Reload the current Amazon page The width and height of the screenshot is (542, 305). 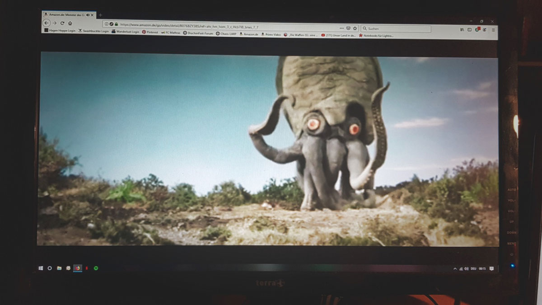(x=62, y=23)
